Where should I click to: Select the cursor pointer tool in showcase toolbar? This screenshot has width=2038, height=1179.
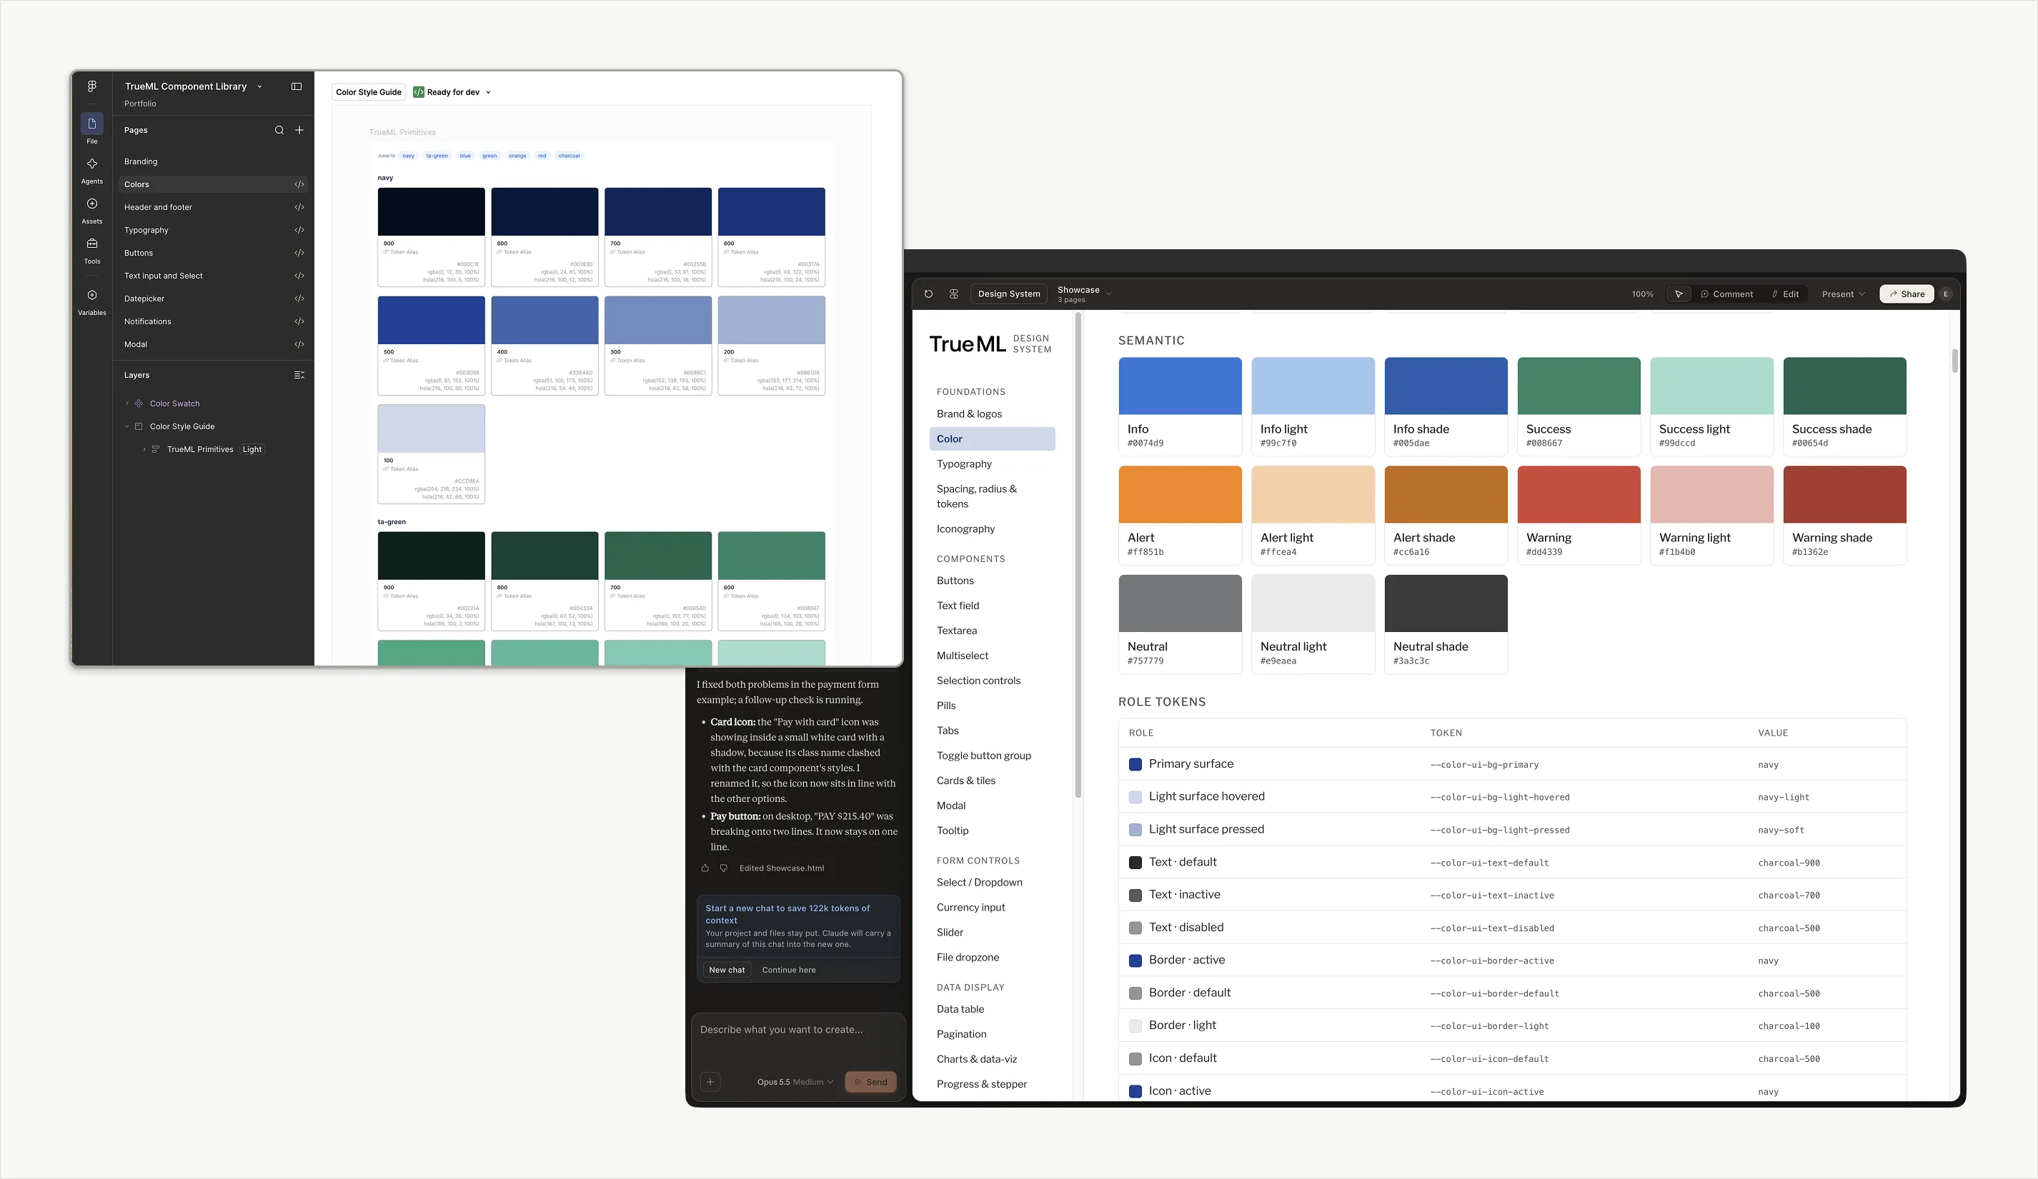[x=1679, y=294]
